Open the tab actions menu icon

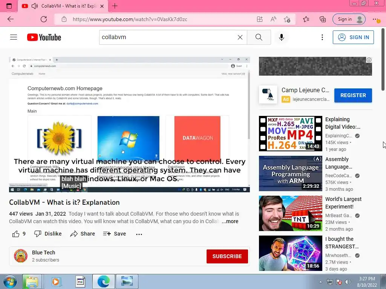click(x=9, y=6)
